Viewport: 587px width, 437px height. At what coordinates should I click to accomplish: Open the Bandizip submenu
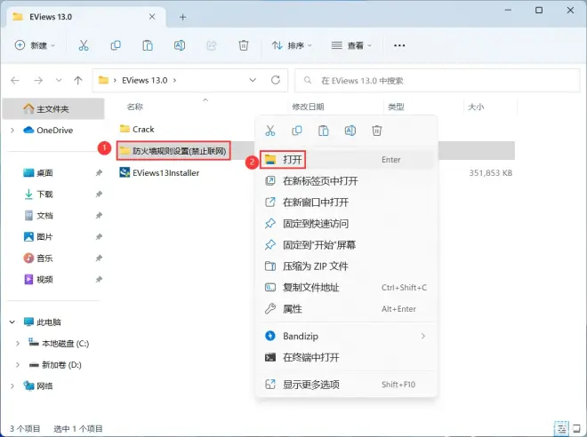346,336
